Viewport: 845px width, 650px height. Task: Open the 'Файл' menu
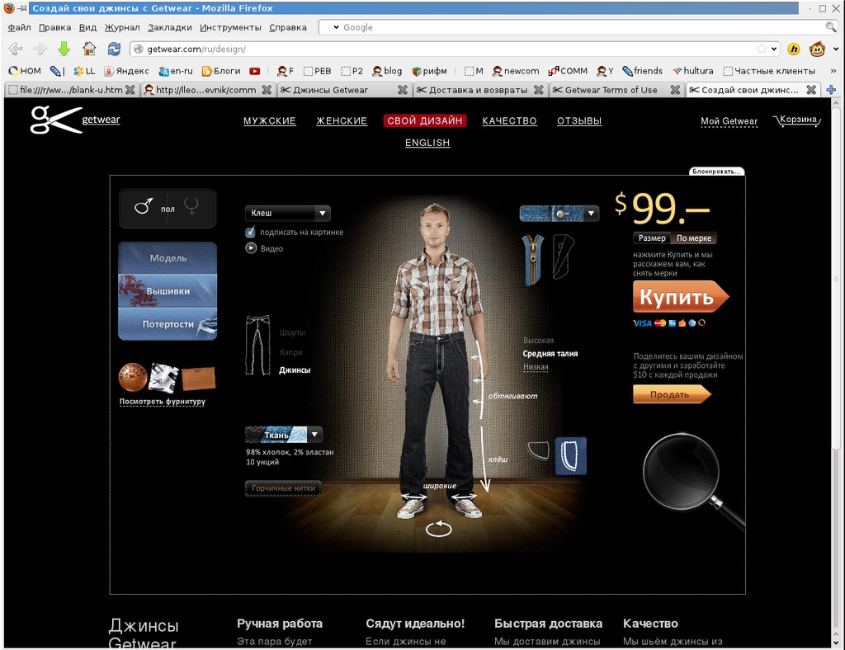(20, 27)
